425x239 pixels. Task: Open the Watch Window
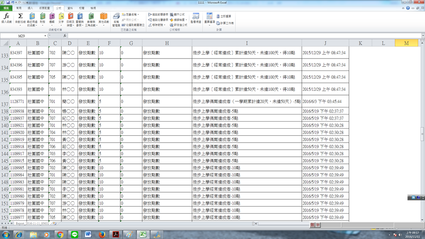[196, 18]
